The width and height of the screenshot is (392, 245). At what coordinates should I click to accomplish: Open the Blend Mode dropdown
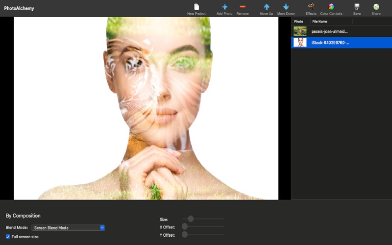(66, 228)
